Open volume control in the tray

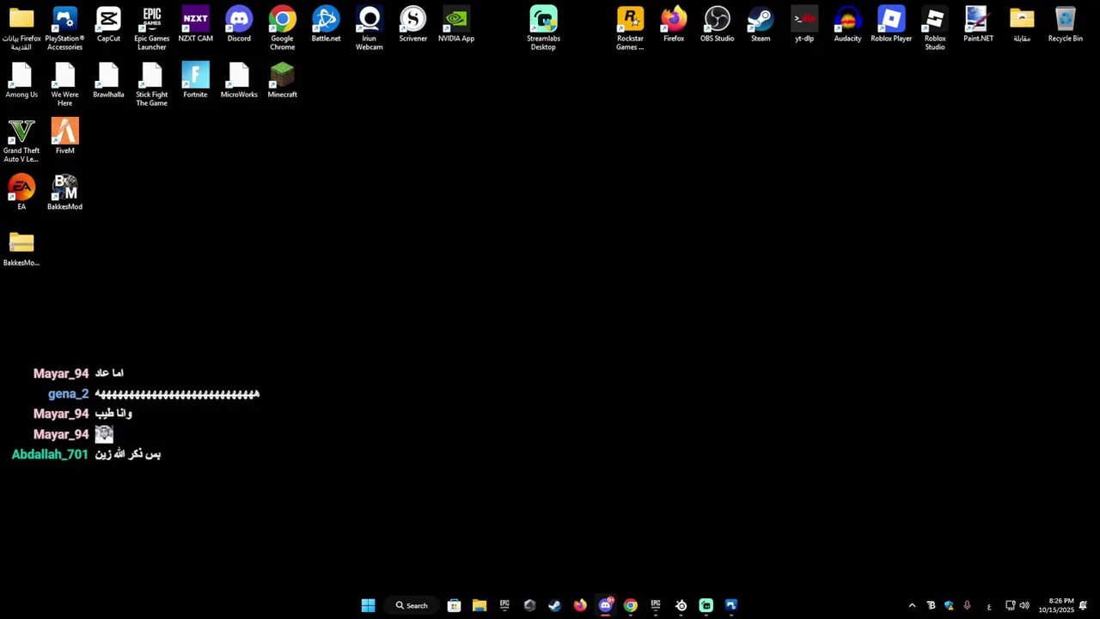click(1024, 605)
